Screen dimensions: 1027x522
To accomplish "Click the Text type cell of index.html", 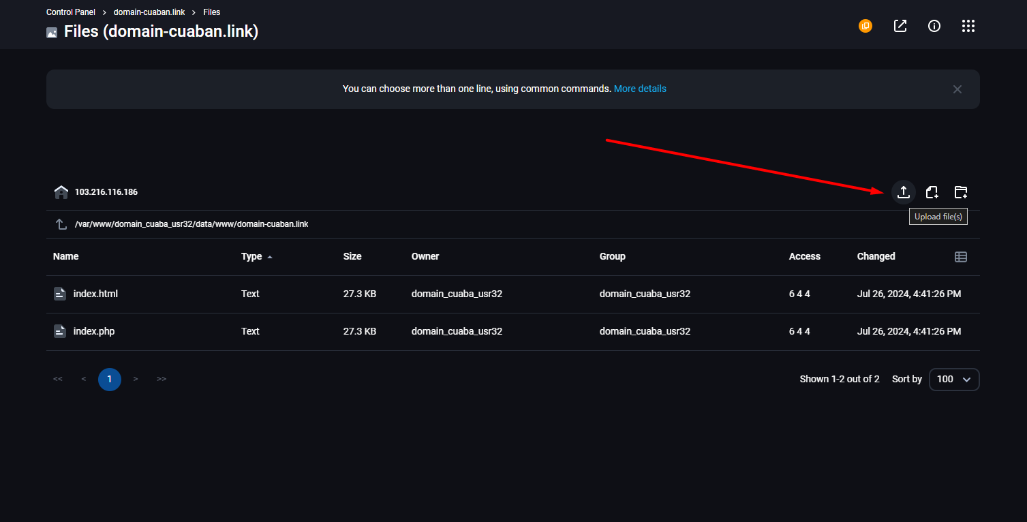I will coord(250,294).
